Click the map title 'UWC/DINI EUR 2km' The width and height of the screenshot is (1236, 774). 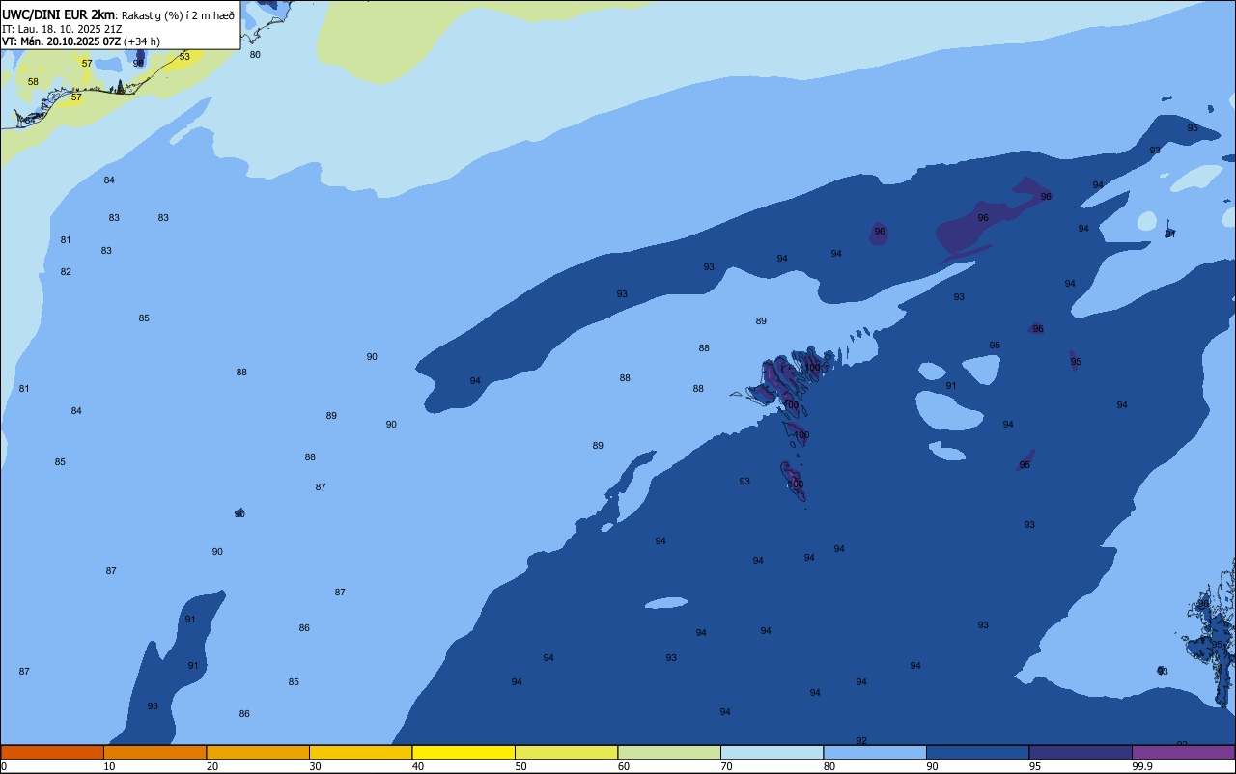tap(58, 14)
